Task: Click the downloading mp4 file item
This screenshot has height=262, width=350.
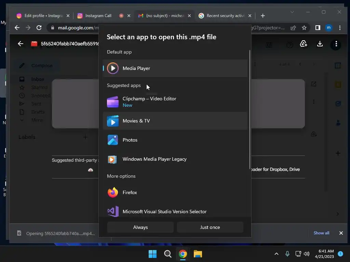Action: pos(56,233)
